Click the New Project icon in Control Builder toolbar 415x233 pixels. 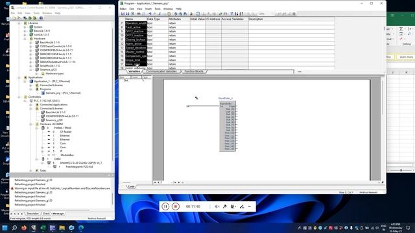[14, 18]
